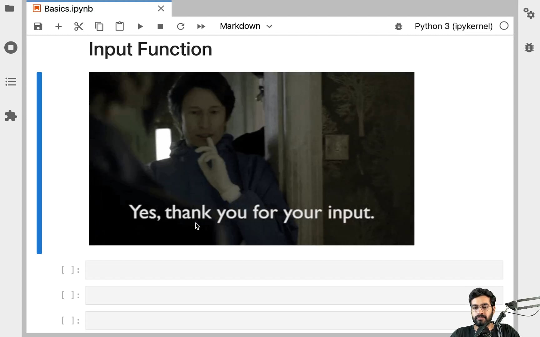This screenshot has width=540, height=337.
Task: Run the selected cell
Action: pos(140,27)
